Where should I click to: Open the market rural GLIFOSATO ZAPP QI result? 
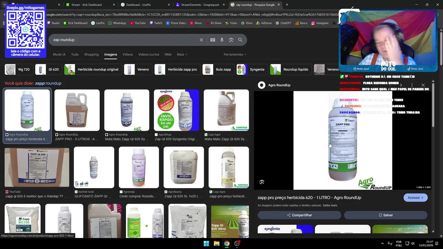point(94,173)
